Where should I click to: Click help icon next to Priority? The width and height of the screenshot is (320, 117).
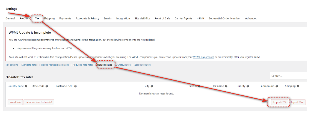pos(248,86)
